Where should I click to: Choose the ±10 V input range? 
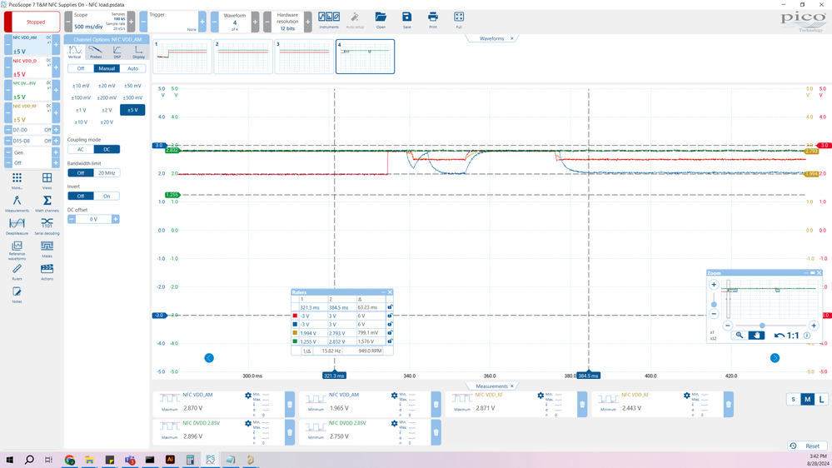(x=81, y=122)
